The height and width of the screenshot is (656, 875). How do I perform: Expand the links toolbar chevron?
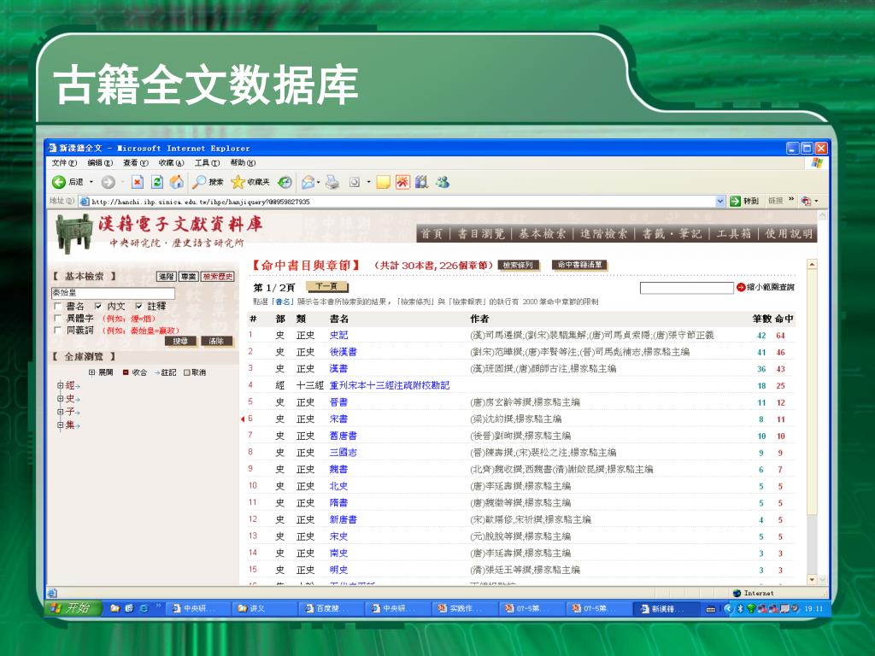[x=791, y=200]
